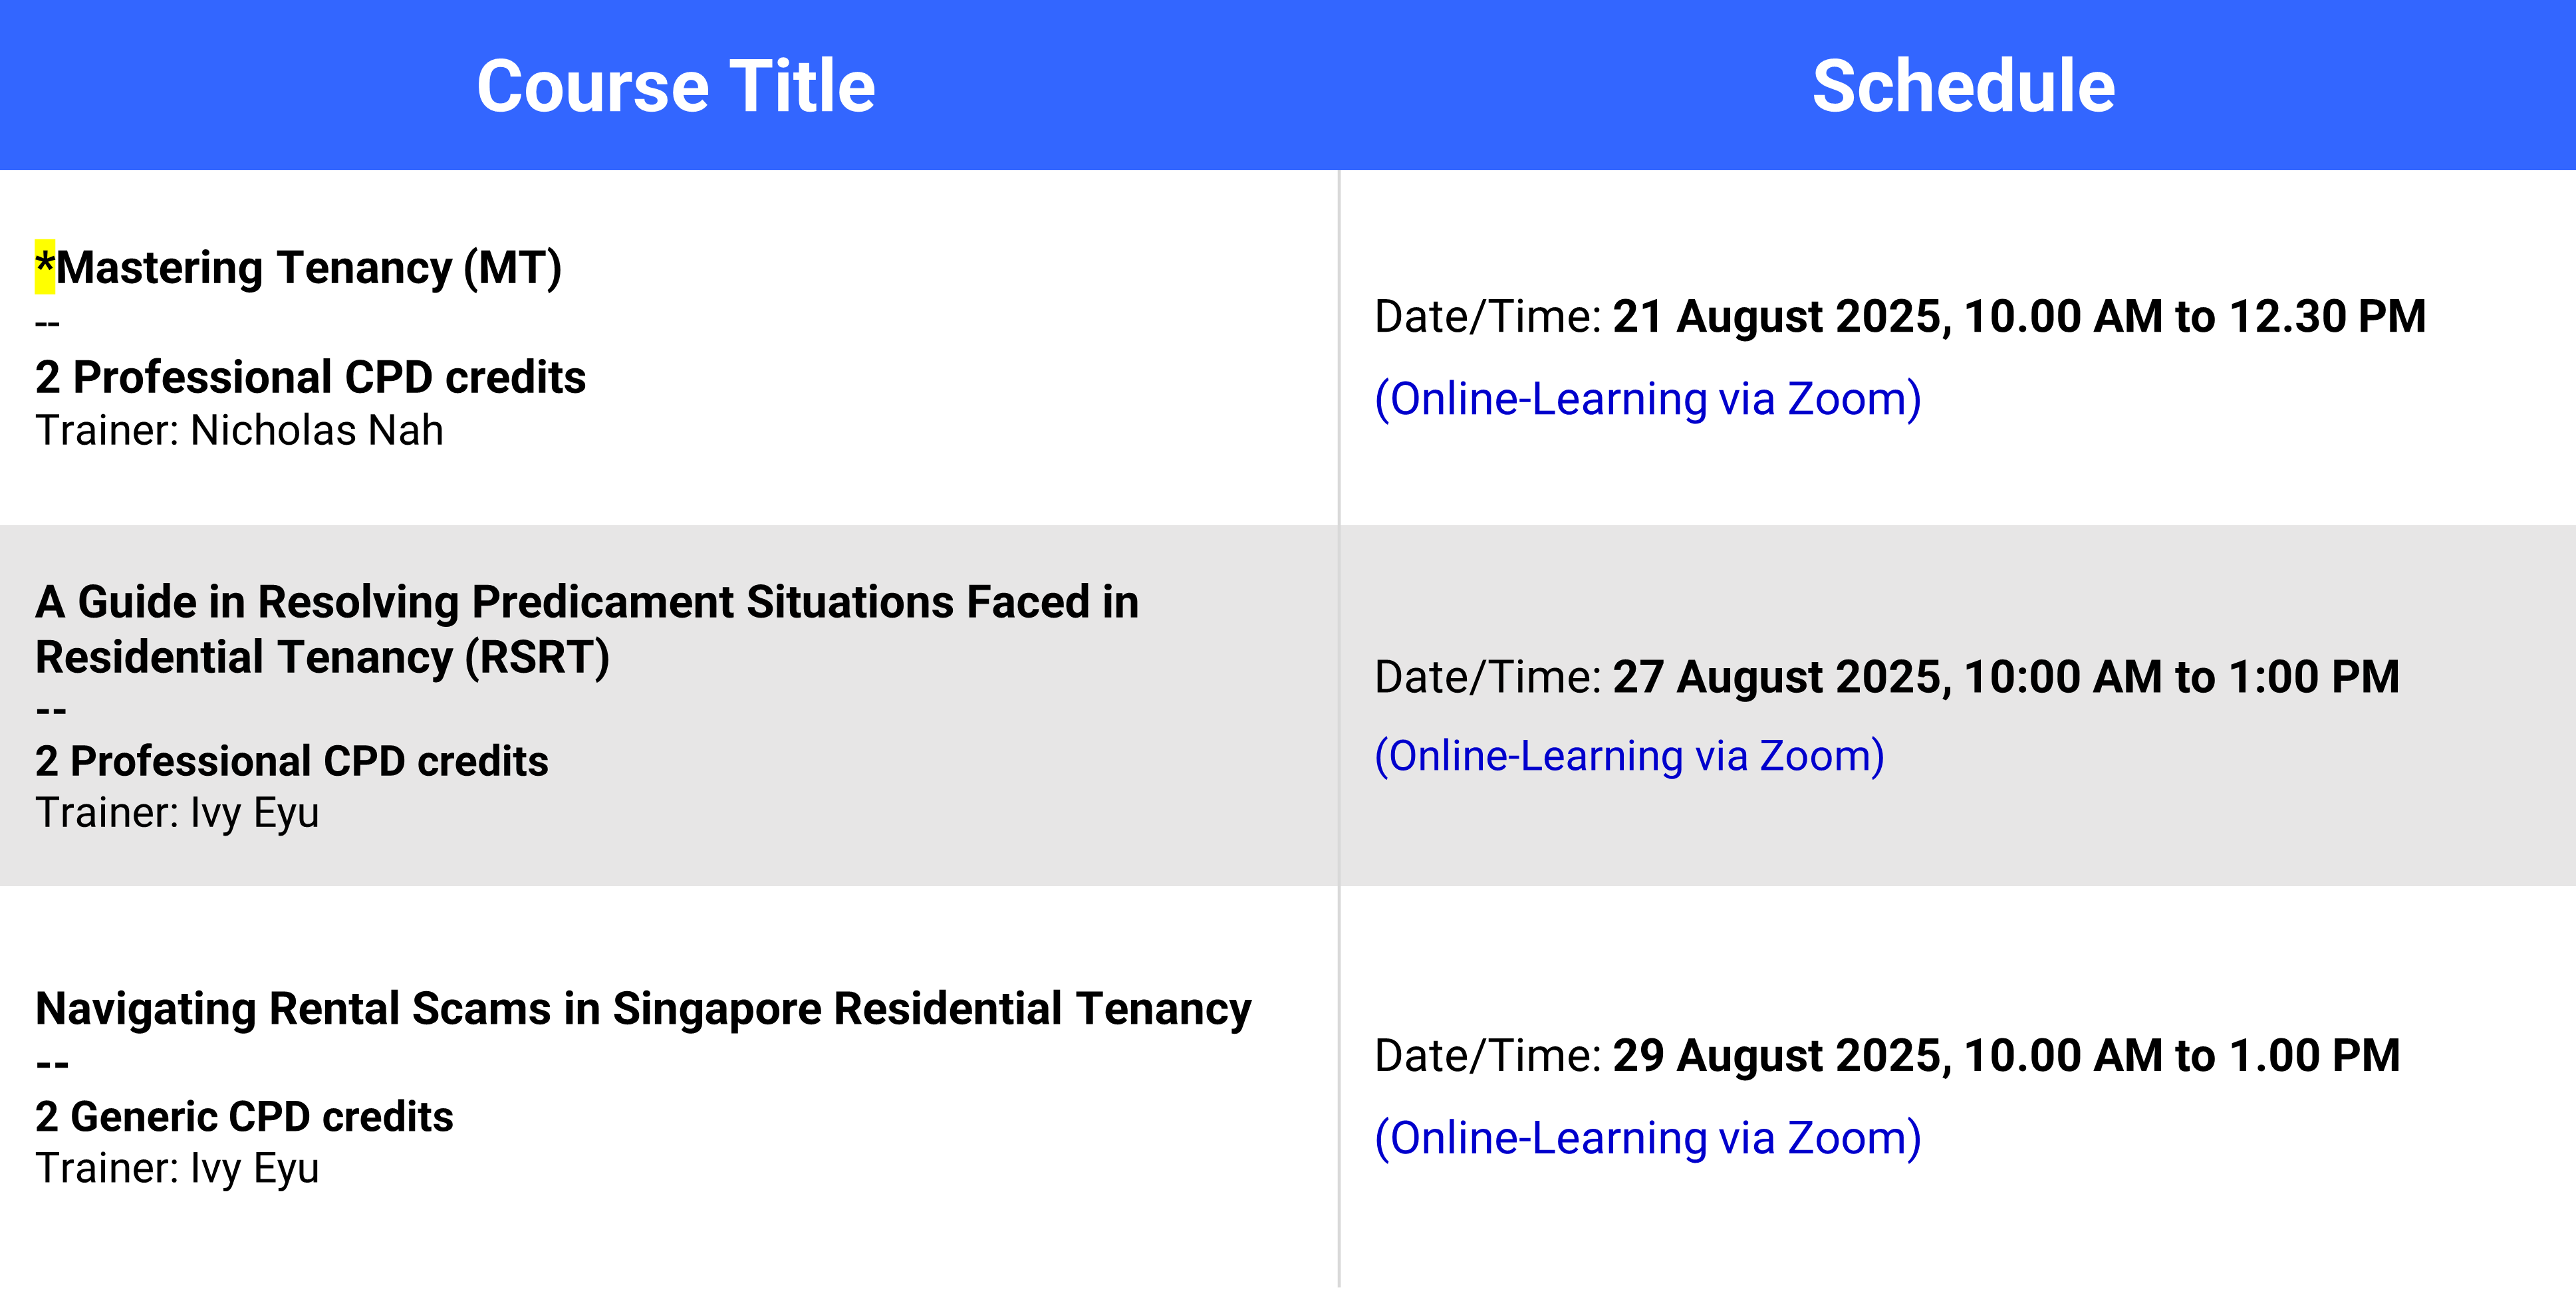
Task: Click the Course Title column header
Action: [x=676, y=86]
